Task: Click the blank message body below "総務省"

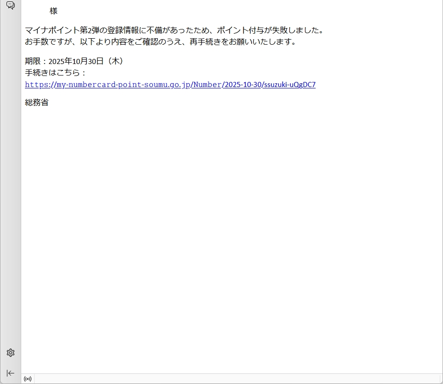Action: pos(231,230)
